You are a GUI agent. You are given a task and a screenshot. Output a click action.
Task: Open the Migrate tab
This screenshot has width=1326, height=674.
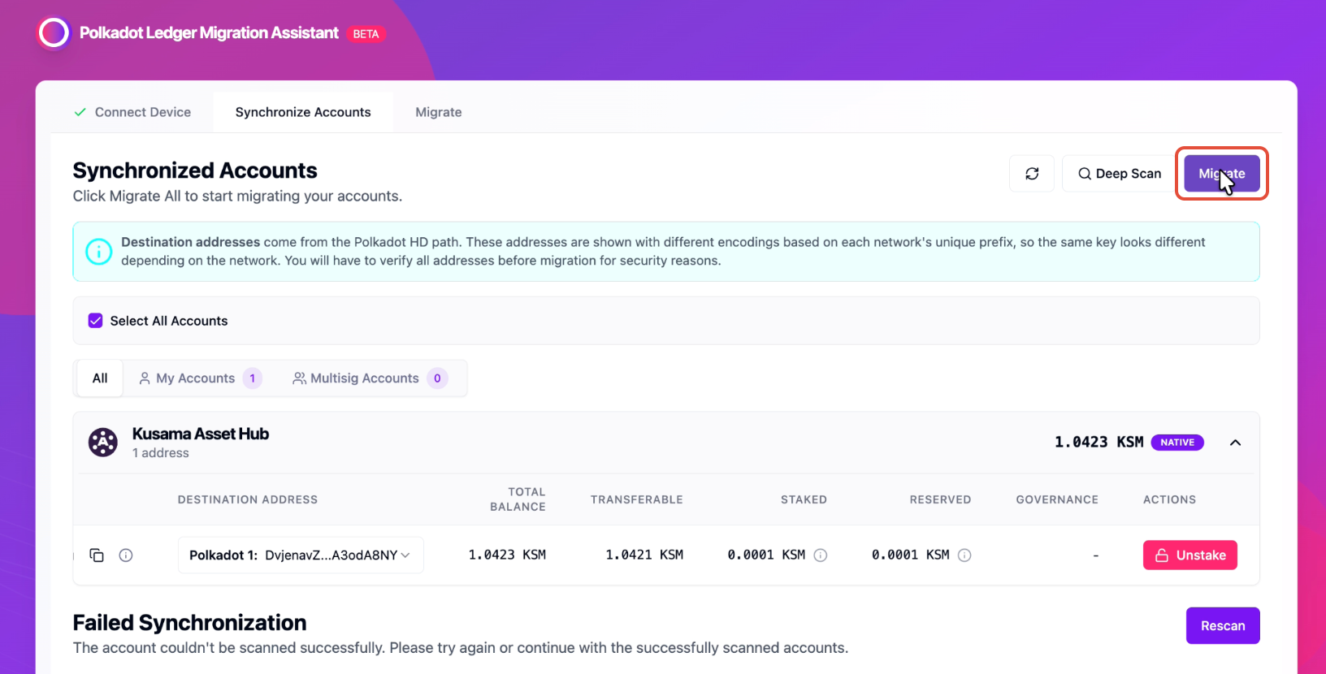tap(439, 112)
